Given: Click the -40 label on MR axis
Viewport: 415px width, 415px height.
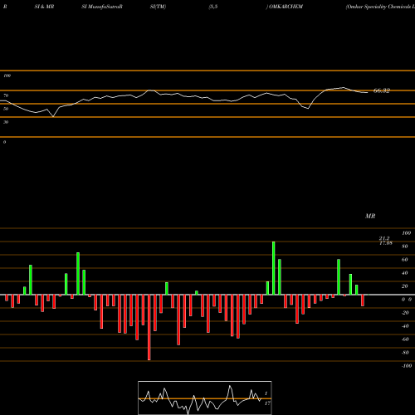Looking at the screenshot, I should 405,326.
